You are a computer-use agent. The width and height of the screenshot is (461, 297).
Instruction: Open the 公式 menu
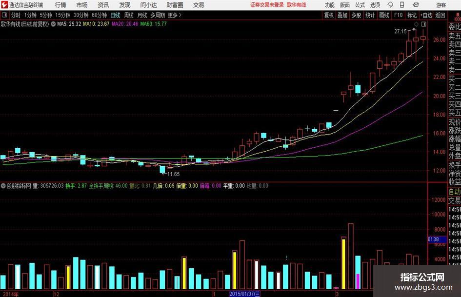(x=360, y=5)
